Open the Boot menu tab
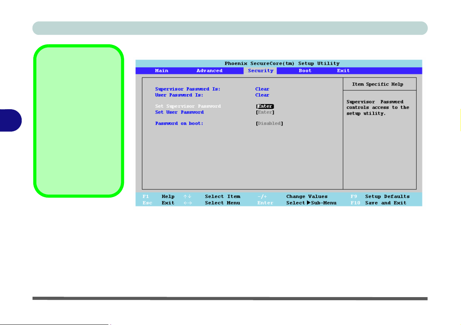The height and width of the screenshot is (325, 461). (x=305, y=71)
